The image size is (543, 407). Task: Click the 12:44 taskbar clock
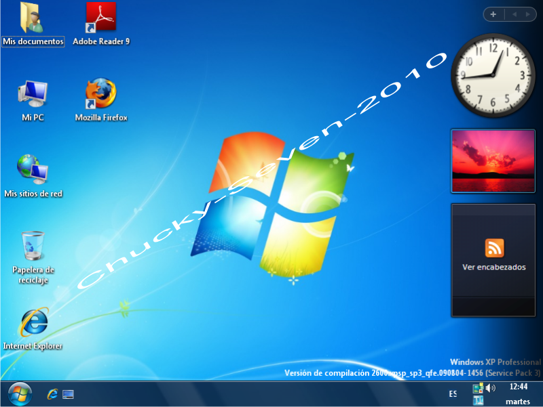[x=519, y=387]
